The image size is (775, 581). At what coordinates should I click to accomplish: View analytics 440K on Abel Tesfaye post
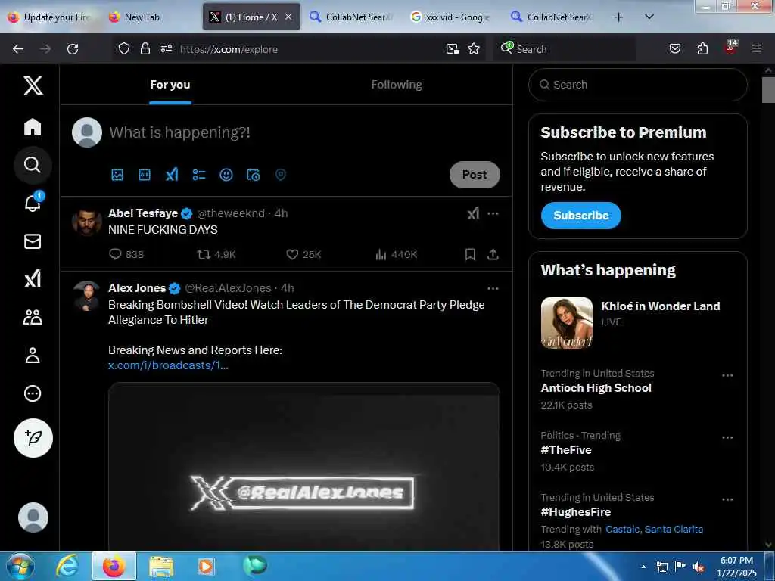(396, 254)
